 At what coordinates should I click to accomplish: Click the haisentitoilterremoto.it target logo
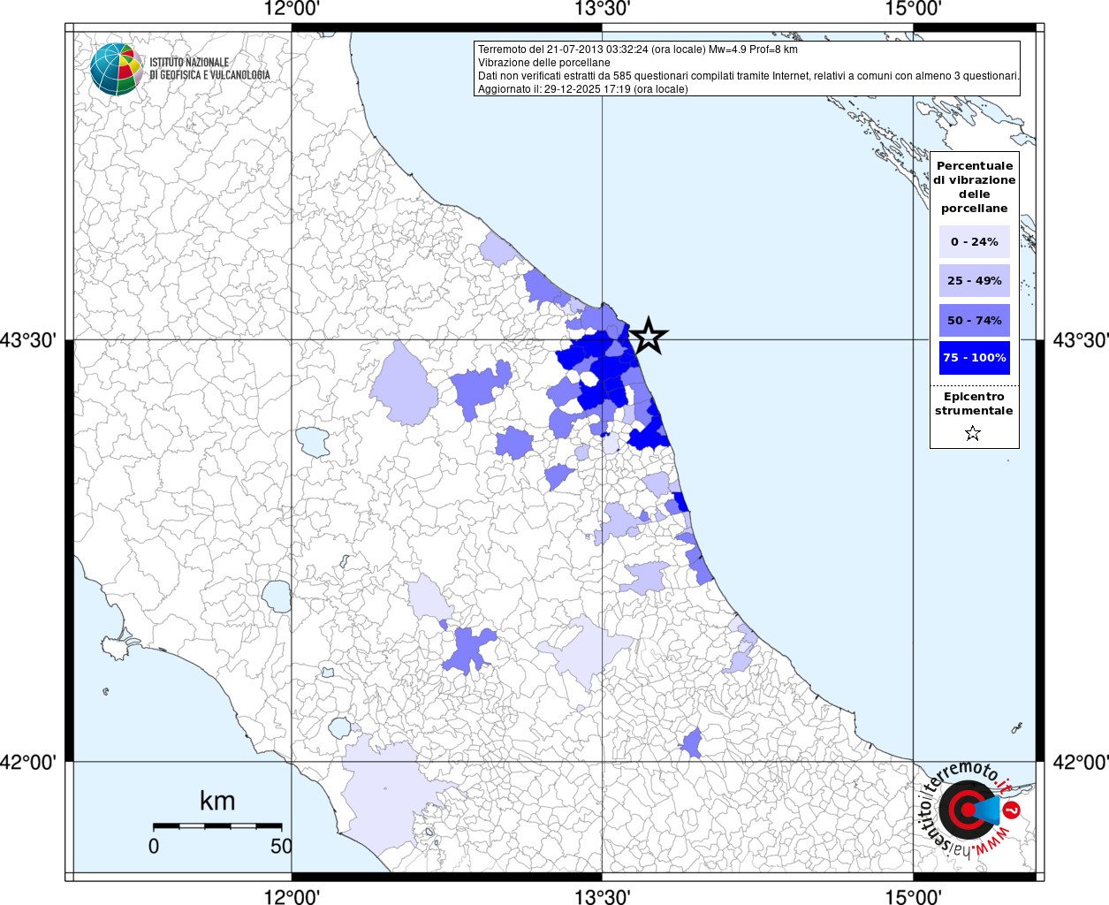[x=966, y=810]
